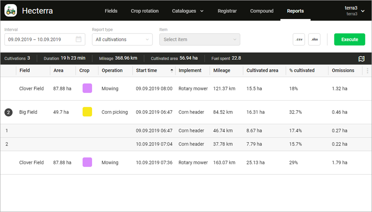Screen dimensions: 372x212
Task: Export report as .xlsx file
Action: tap(314, 40)
